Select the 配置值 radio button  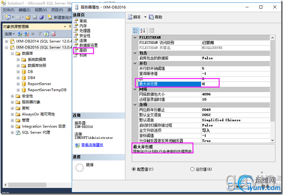click(x=134, y=169)
